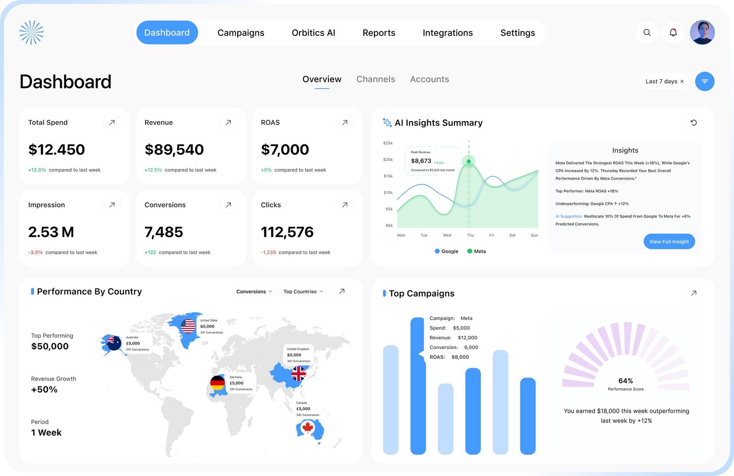Switch to the Accounts sub-tab
This screenshot has width=734, height=476.
(429, 79)
